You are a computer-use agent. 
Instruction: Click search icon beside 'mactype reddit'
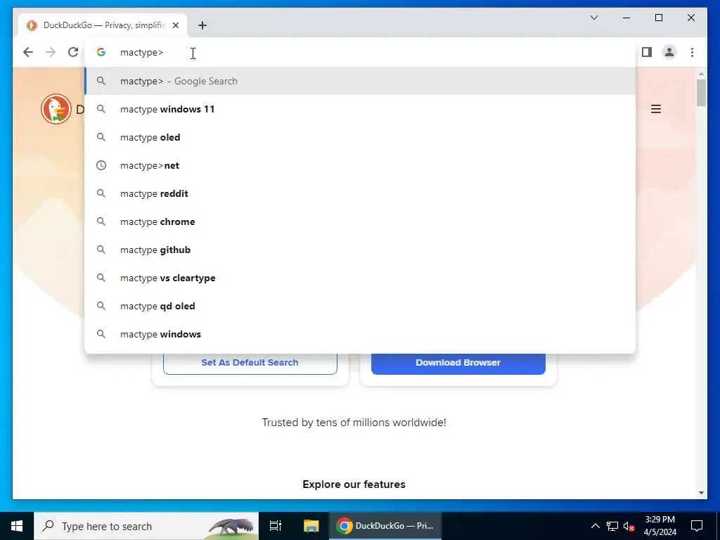point(101,193)
